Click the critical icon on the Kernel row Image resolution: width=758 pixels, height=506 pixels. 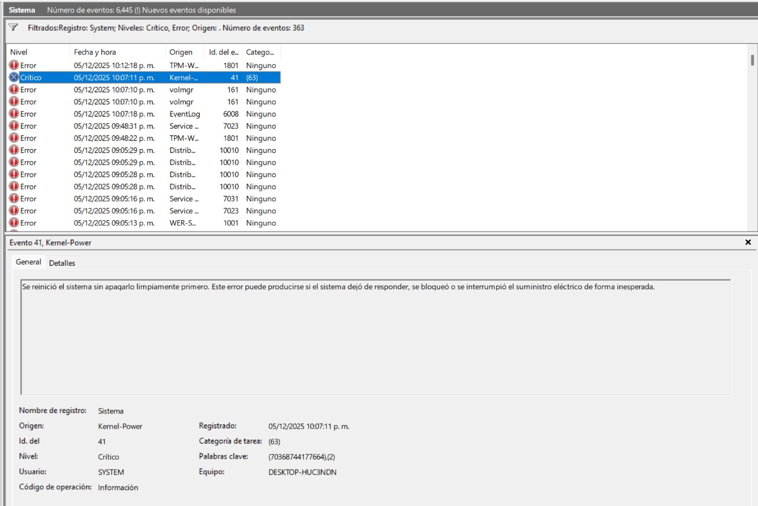[x=14, y=78]
